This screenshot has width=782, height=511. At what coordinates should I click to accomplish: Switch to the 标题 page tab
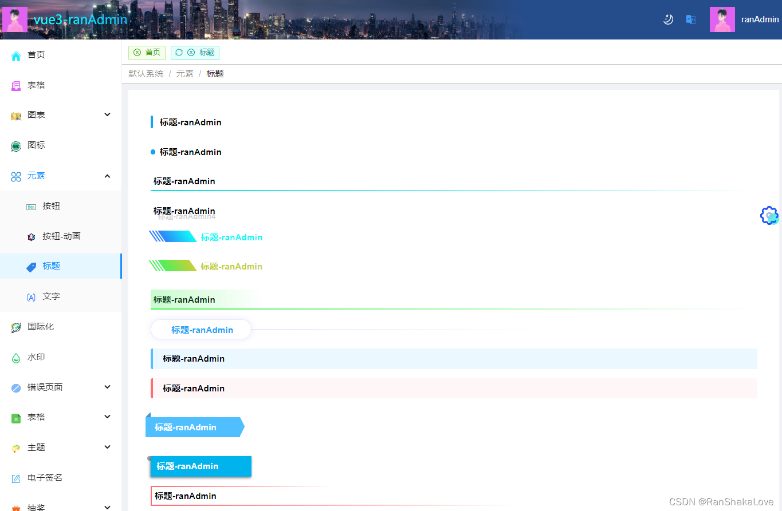[195, 53]
